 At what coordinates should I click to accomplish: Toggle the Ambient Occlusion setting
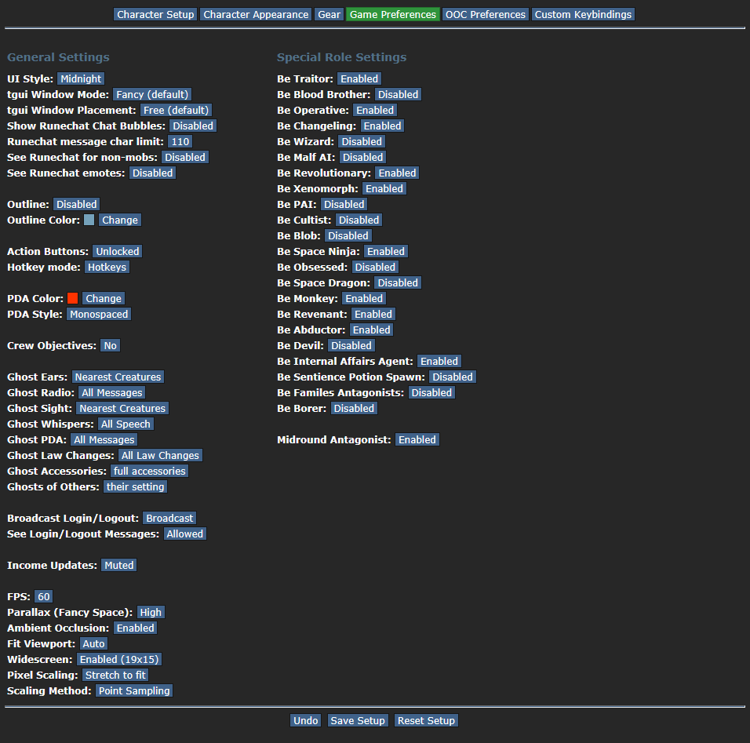coord(136,628)
